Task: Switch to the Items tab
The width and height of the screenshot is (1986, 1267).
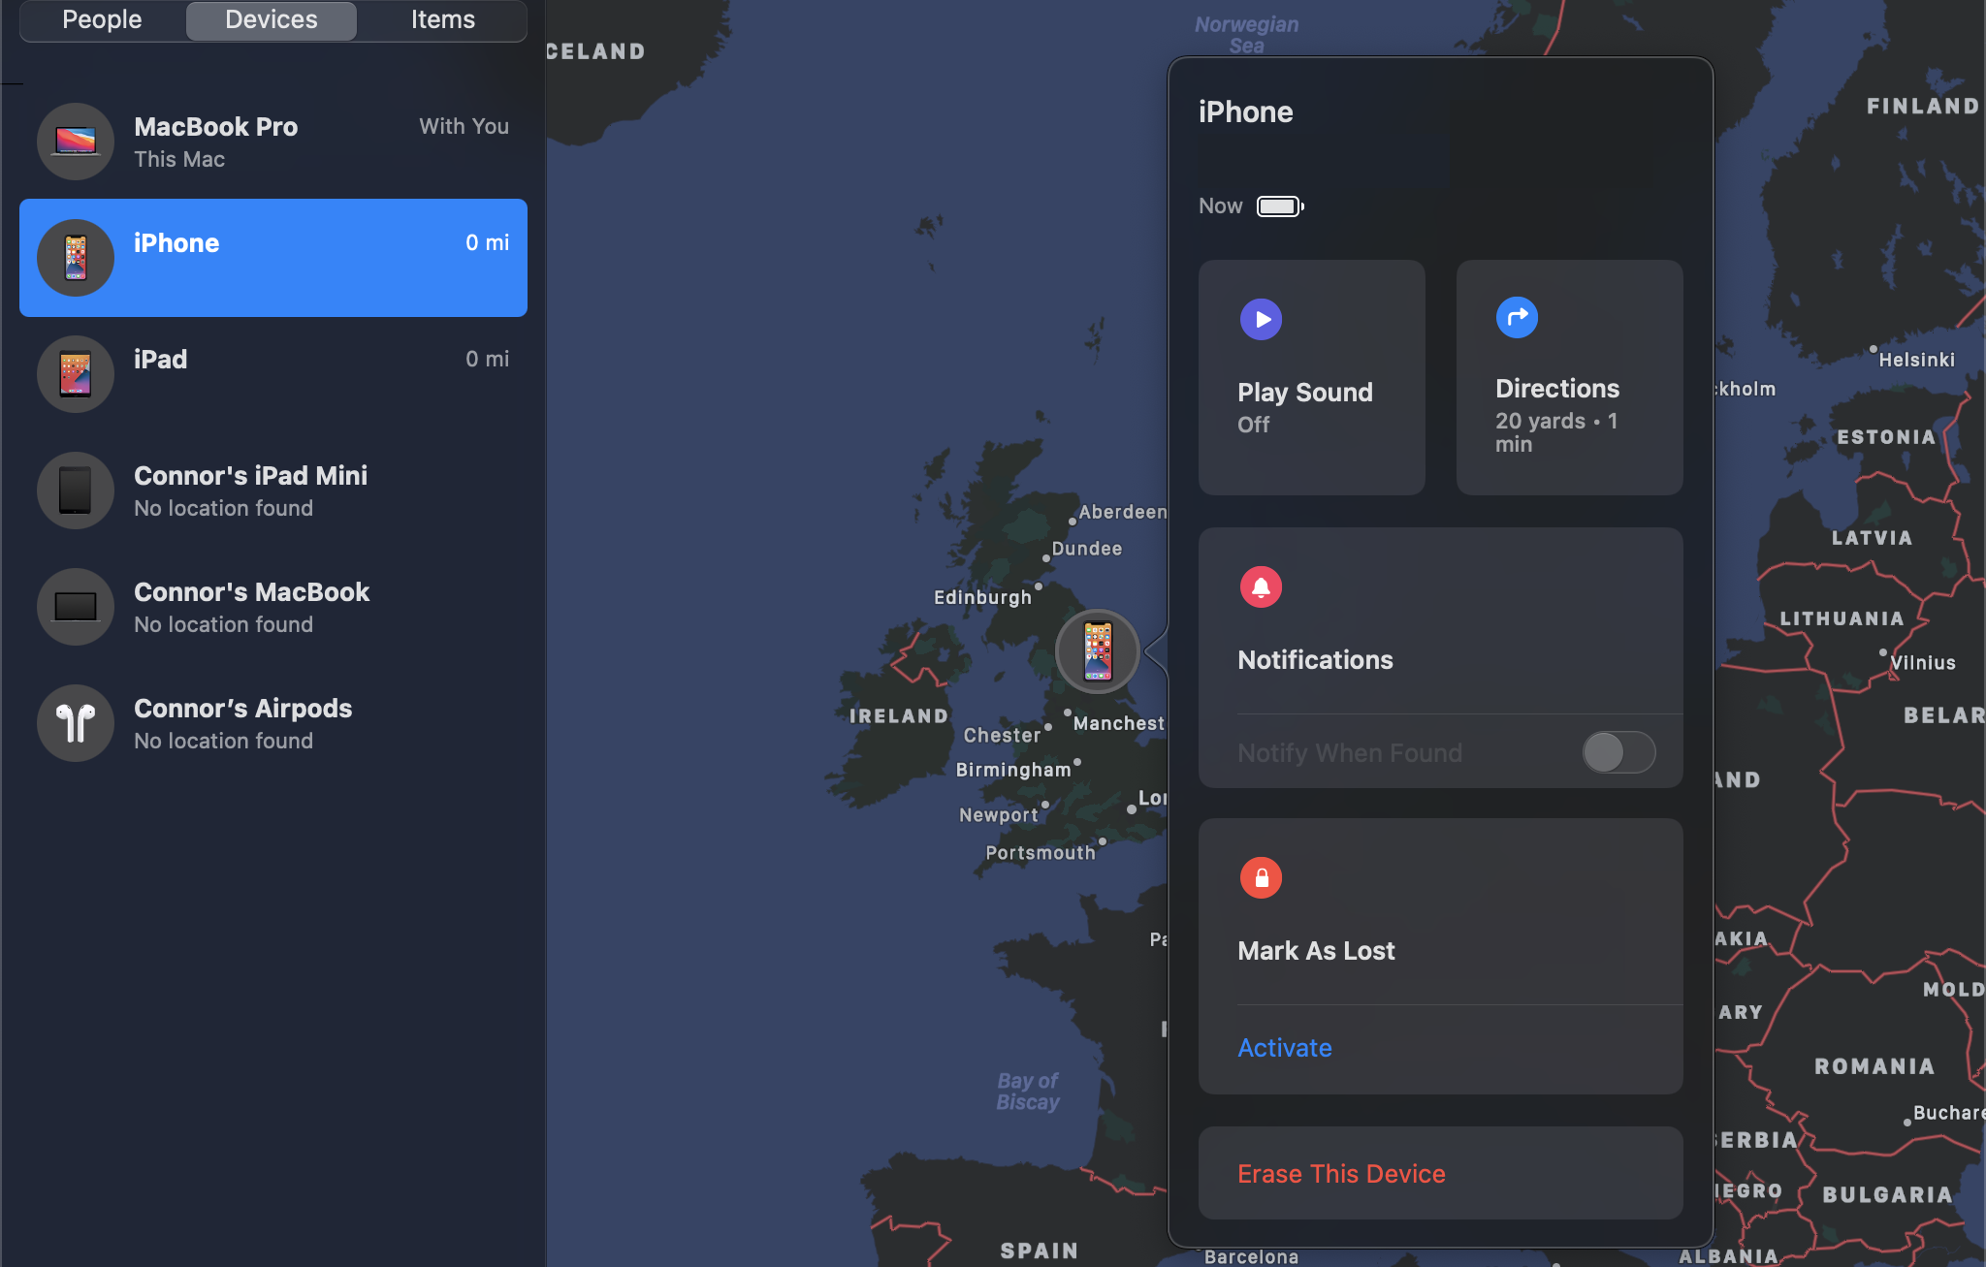Action: tap(440, 18)
